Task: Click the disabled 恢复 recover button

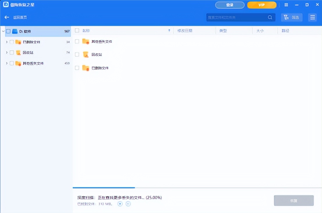Action: (293, 200)
